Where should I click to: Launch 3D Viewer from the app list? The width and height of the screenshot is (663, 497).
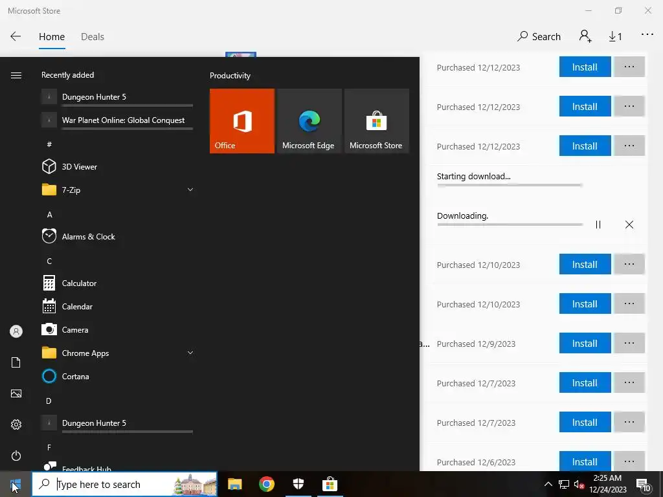tap(117, 166)
